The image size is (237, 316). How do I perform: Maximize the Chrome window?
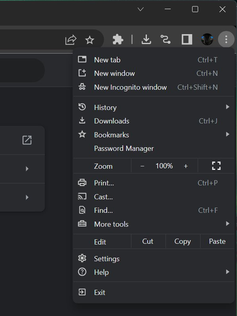pos(195,9)
